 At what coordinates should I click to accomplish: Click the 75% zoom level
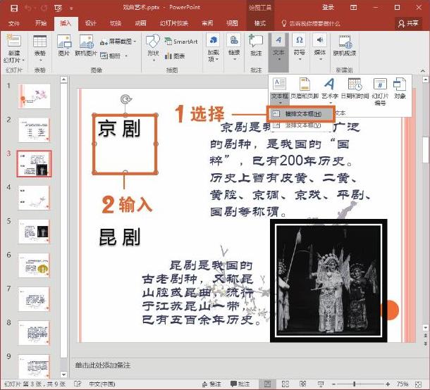[402, 384]
